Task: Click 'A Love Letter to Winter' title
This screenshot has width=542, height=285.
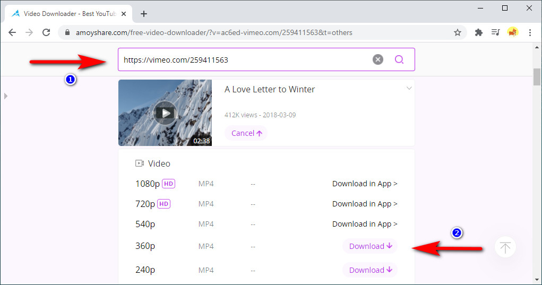Action: point(270,89)
